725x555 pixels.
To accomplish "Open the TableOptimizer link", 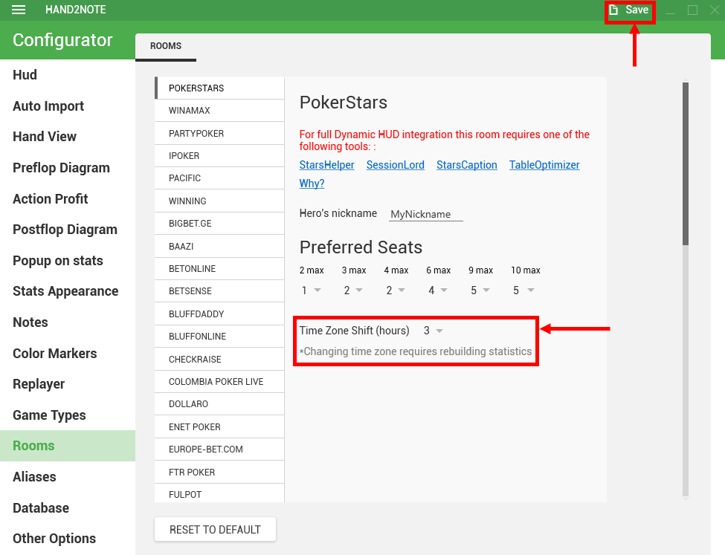I will (544, 165).
